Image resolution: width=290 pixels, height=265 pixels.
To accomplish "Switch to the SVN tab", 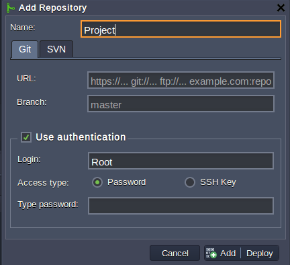I will click(56, 49).
